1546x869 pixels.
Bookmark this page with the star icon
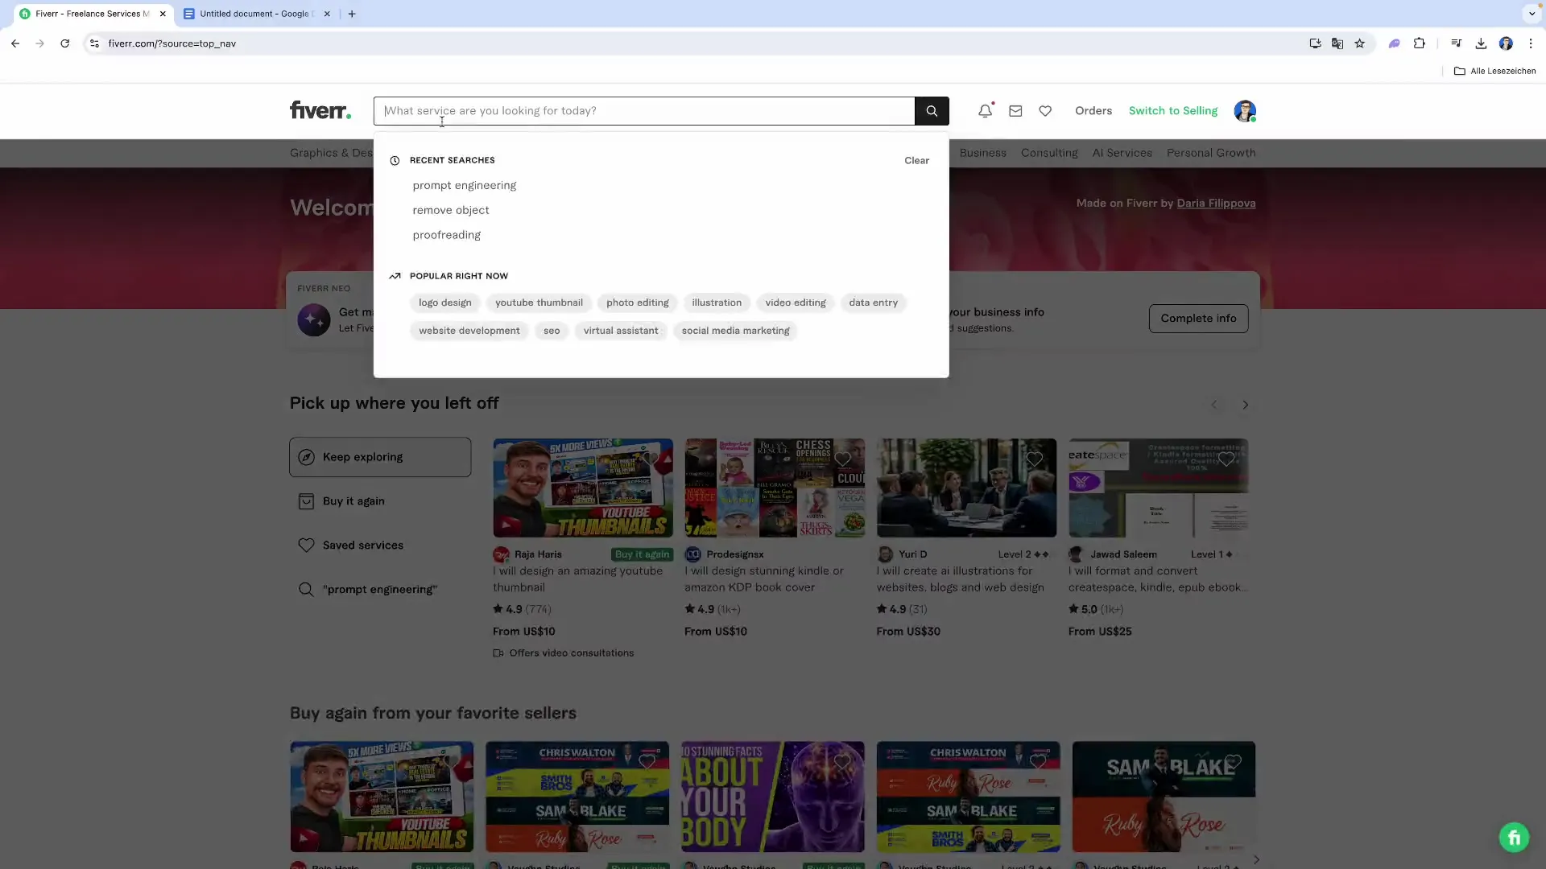(x=1360, y=43)
